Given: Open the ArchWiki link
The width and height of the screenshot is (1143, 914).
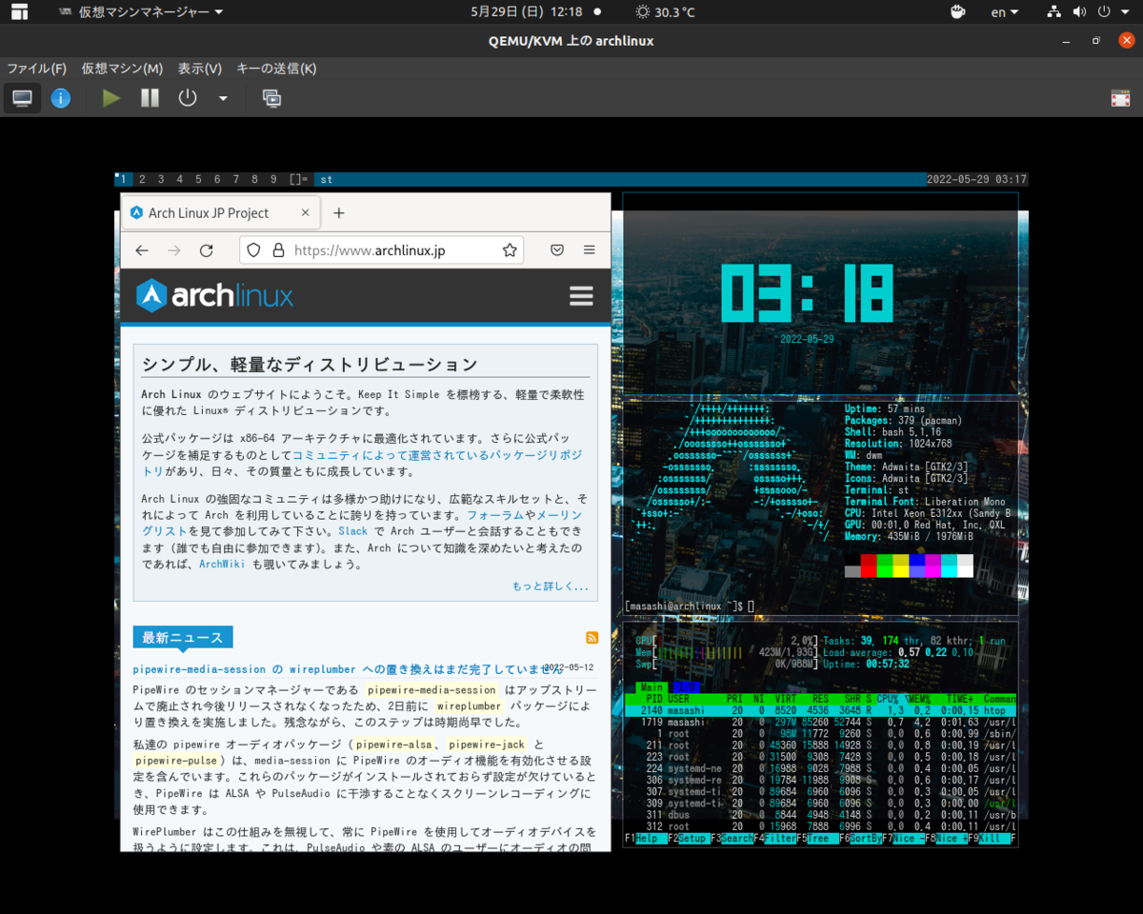Looking at the screenshot, I should pos(222,564).
